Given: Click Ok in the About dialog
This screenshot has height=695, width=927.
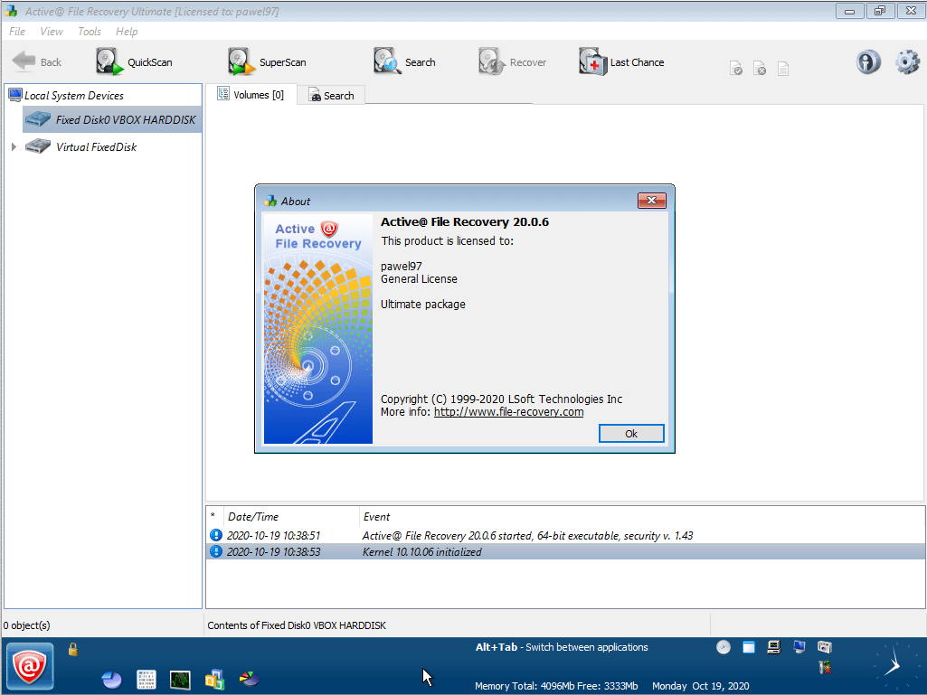Looking at the screenshot, I should pyautogui.click(x=630, y=433).
